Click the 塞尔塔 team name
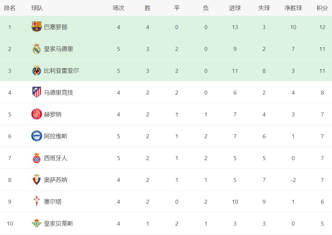 tap(53, 202)
